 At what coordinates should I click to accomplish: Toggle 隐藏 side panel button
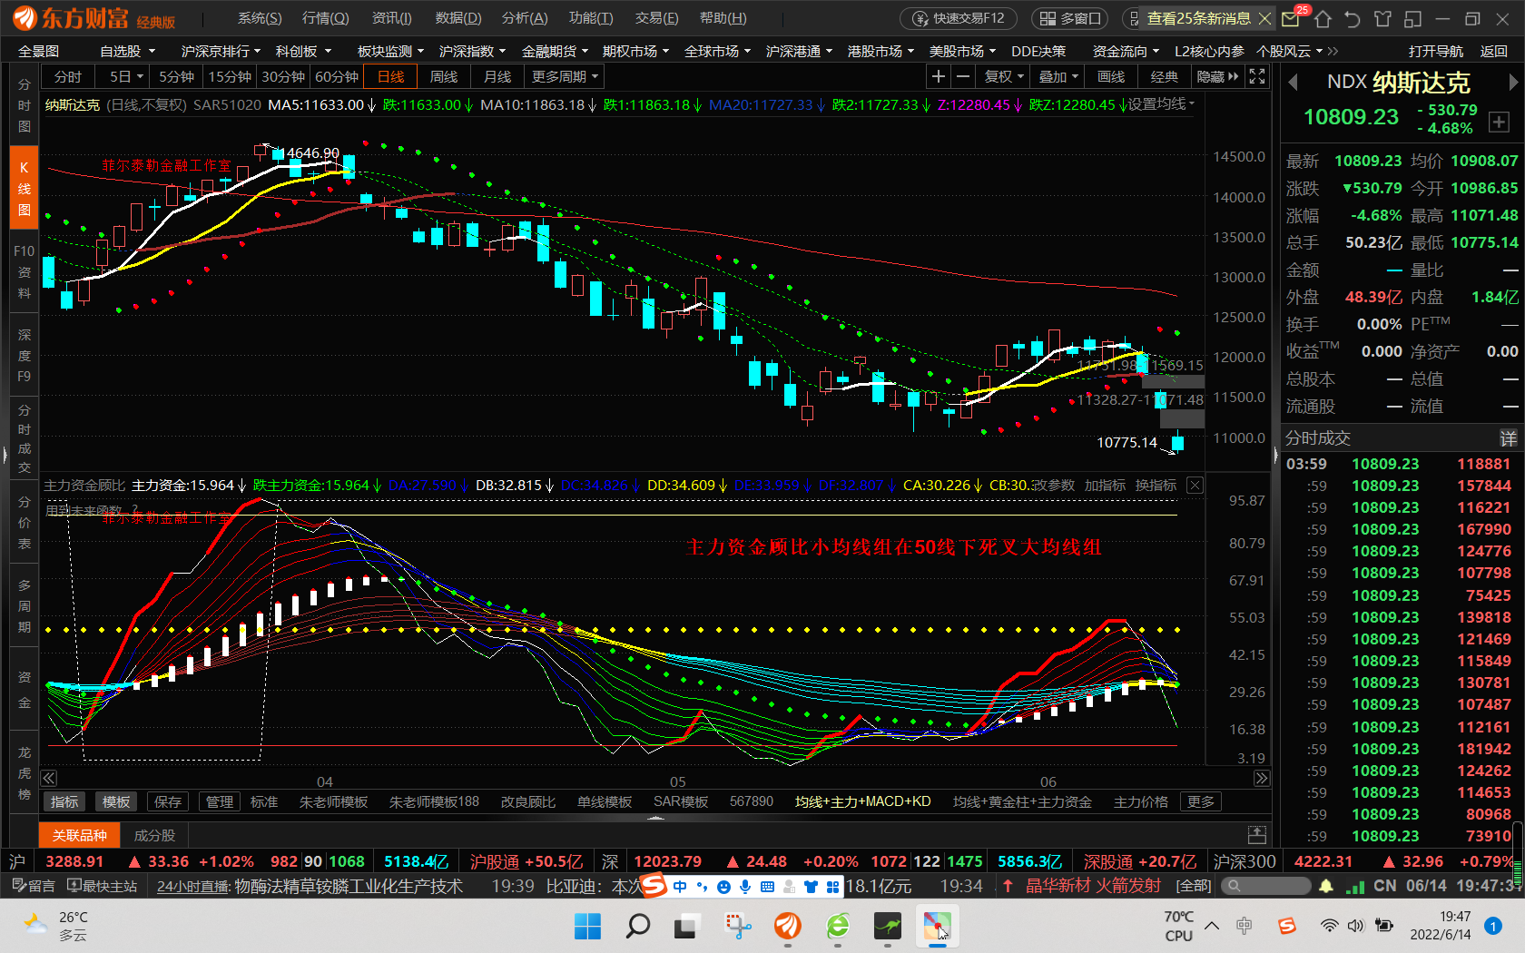point(1217,77)
